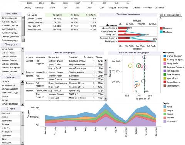Choose quarter Q3
Screen dimensions: 185x145
click(116, 3)
